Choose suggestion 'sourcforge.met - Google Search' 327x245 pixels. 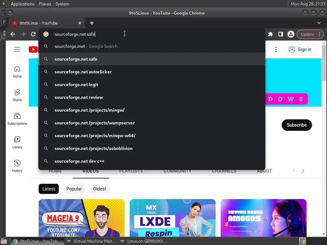pyautogui.click(x=152, y=46)
